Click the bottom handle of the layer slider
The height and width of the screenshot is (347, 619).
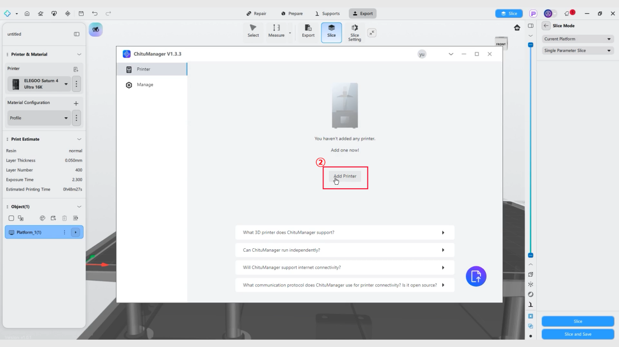[530, 255]
